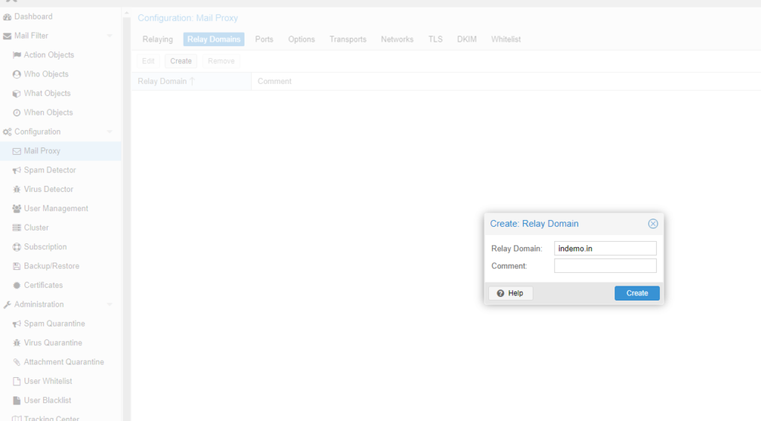
Task: Select Spam Detector in sidebar
Action: click(x=61, y=170)
